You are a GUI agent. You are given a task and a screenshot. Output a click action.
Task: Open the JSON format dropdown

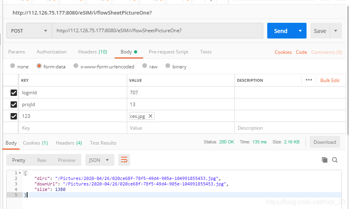[99, 160]
